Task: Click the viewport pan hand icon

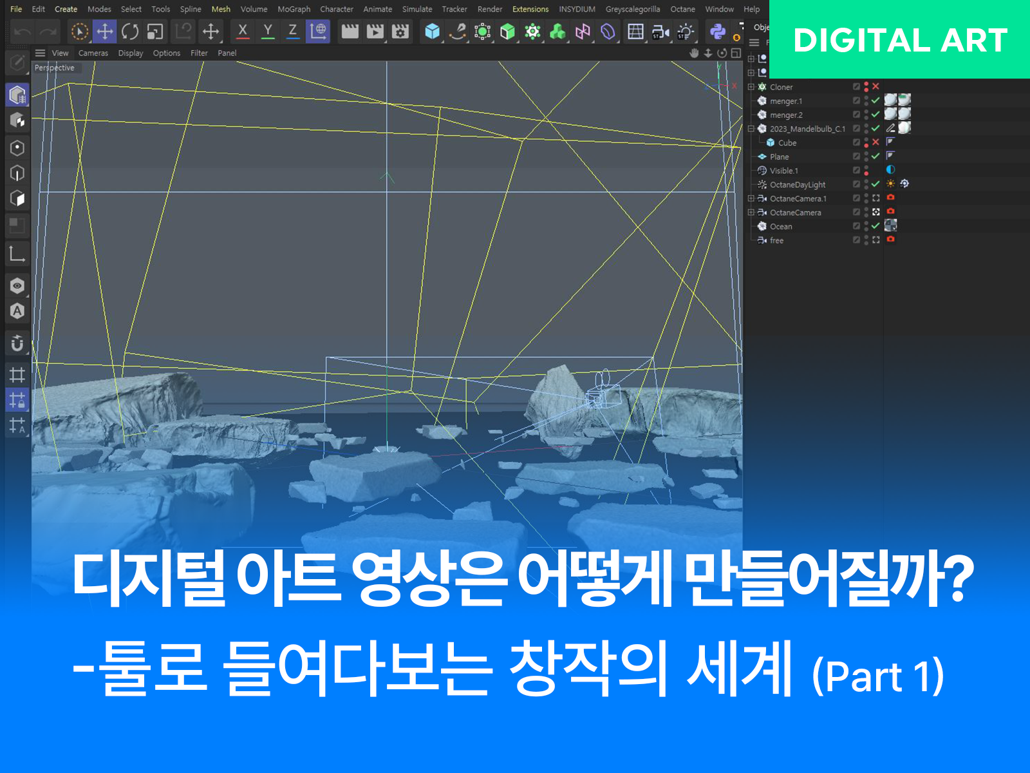Action: (x=694, y=53)
